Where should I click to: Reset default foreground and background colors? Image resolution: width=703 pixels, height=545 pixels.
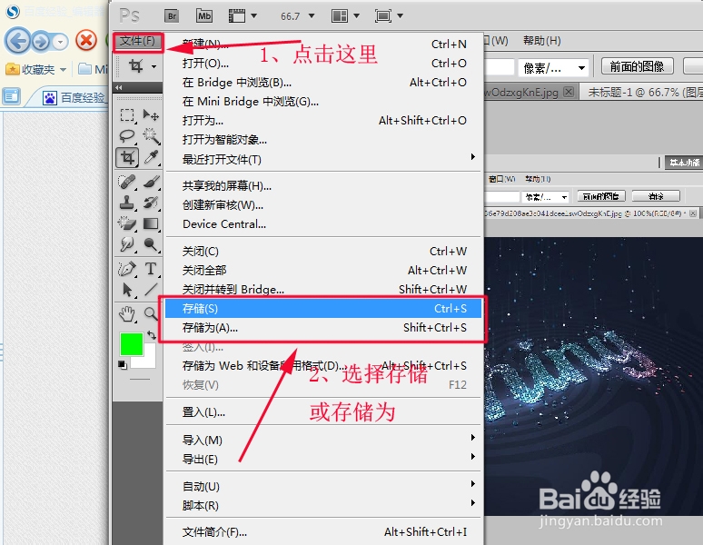123,365
